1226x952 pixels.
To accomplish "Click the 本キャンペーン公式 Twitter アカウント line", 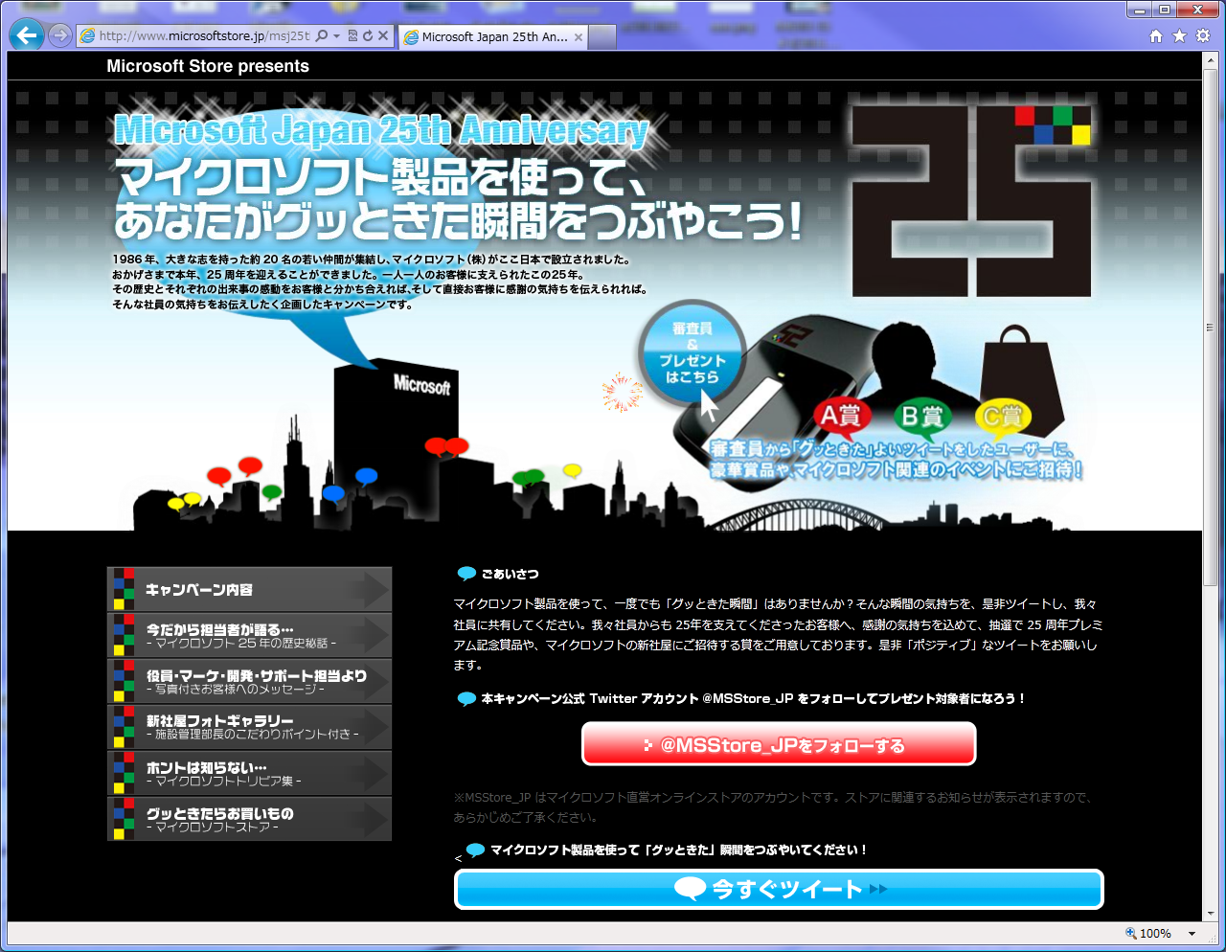I will click(x=753, y=698).
